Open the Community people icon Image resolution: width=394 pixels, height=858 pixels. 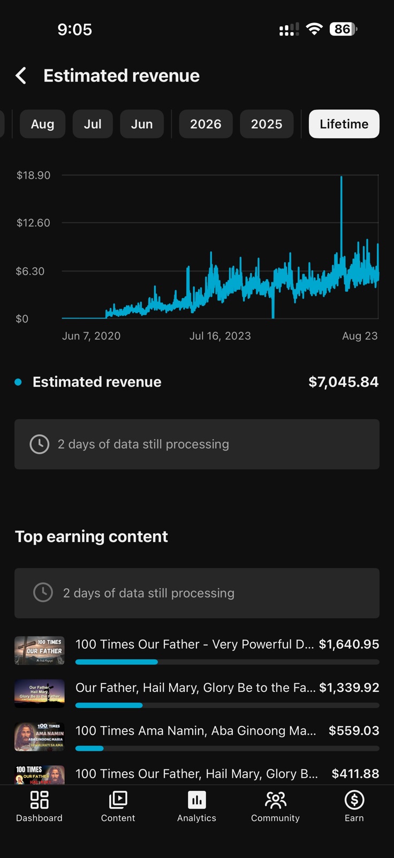click(x=275, y=800)
